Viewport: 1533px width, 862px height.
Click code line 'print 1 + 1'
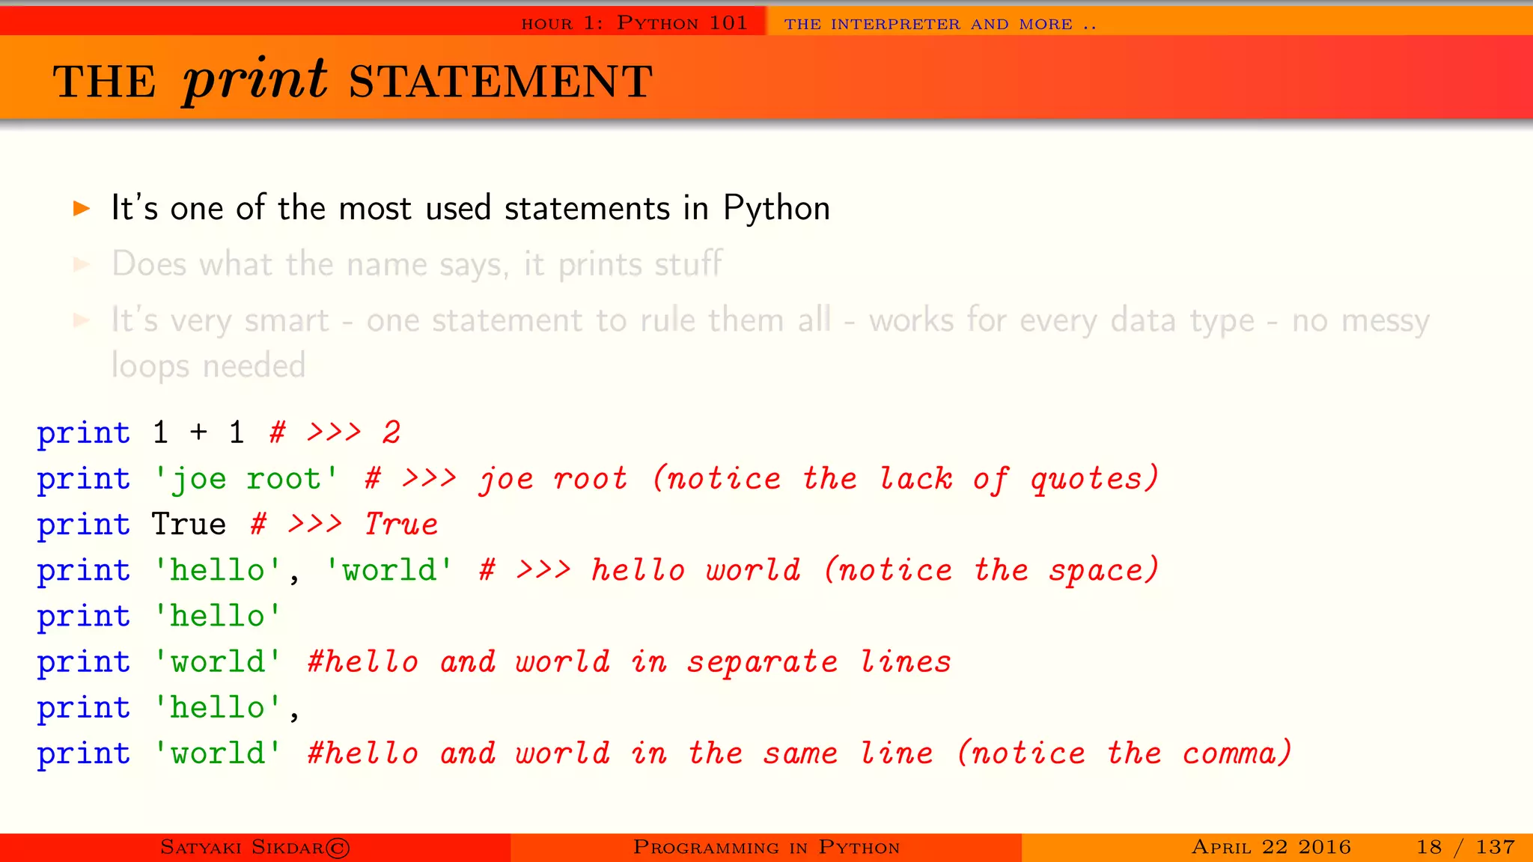click(141, 432)
